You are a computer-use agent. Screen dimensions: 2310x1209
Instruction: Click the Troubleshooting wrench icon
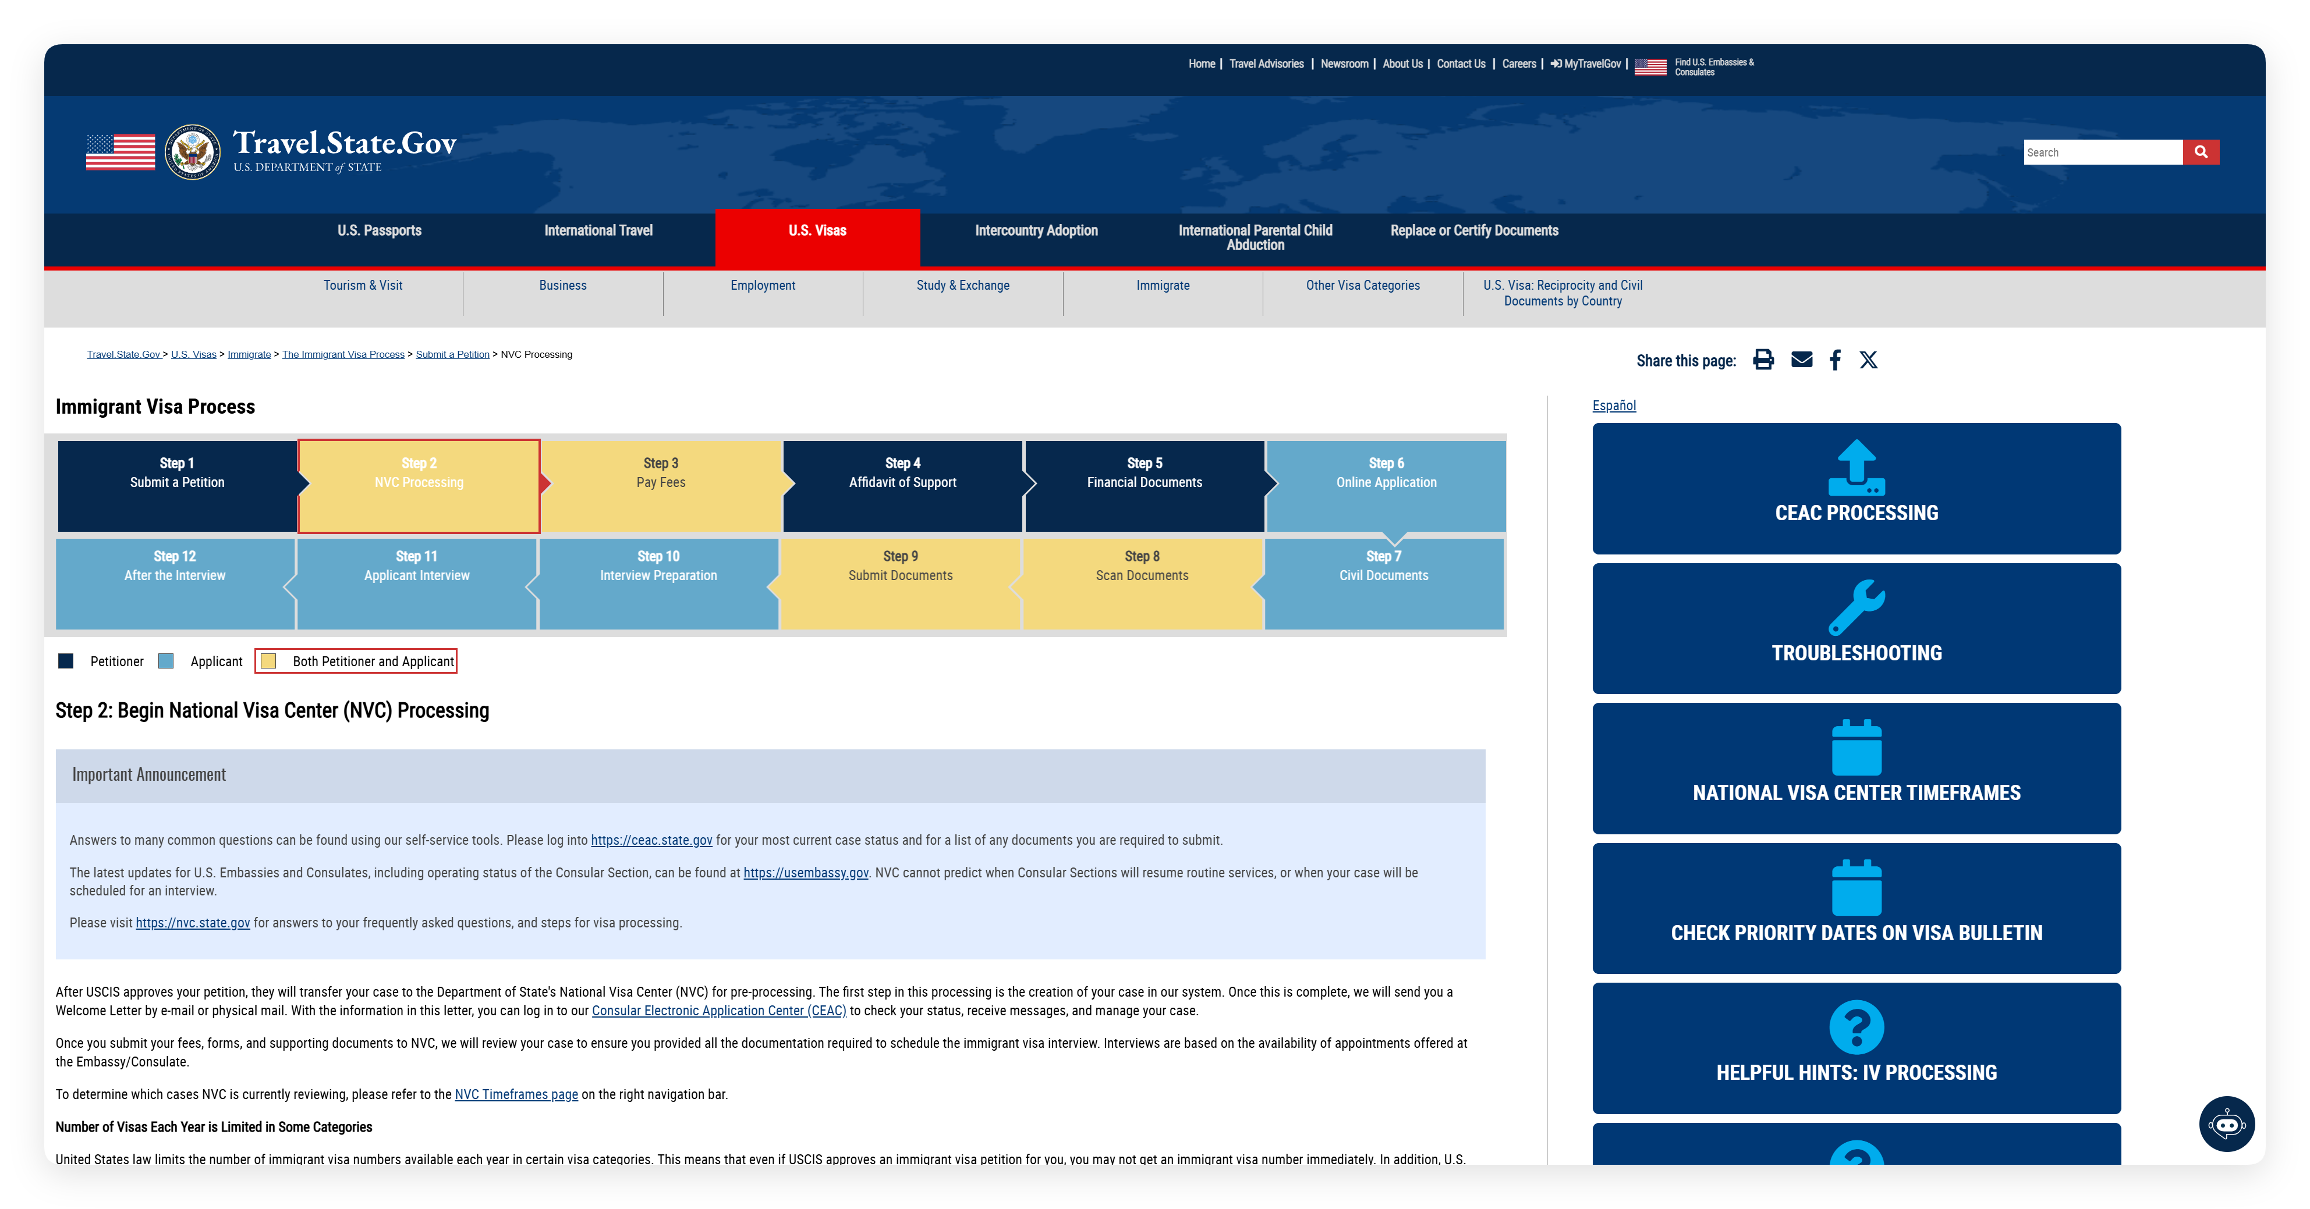[1856, 607]
